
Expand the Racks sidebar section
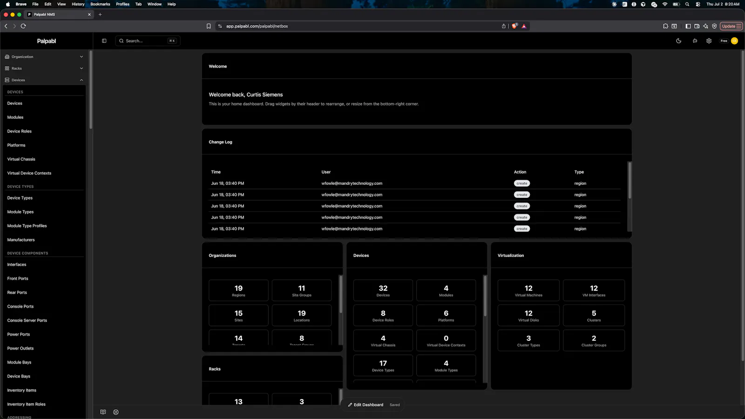pos(44,68)
